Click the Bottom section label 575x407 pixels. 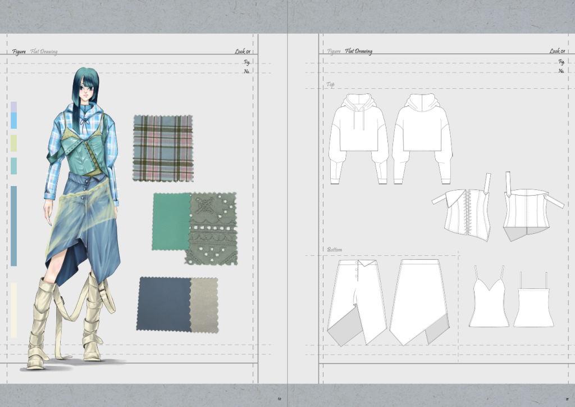click(335, 249)
